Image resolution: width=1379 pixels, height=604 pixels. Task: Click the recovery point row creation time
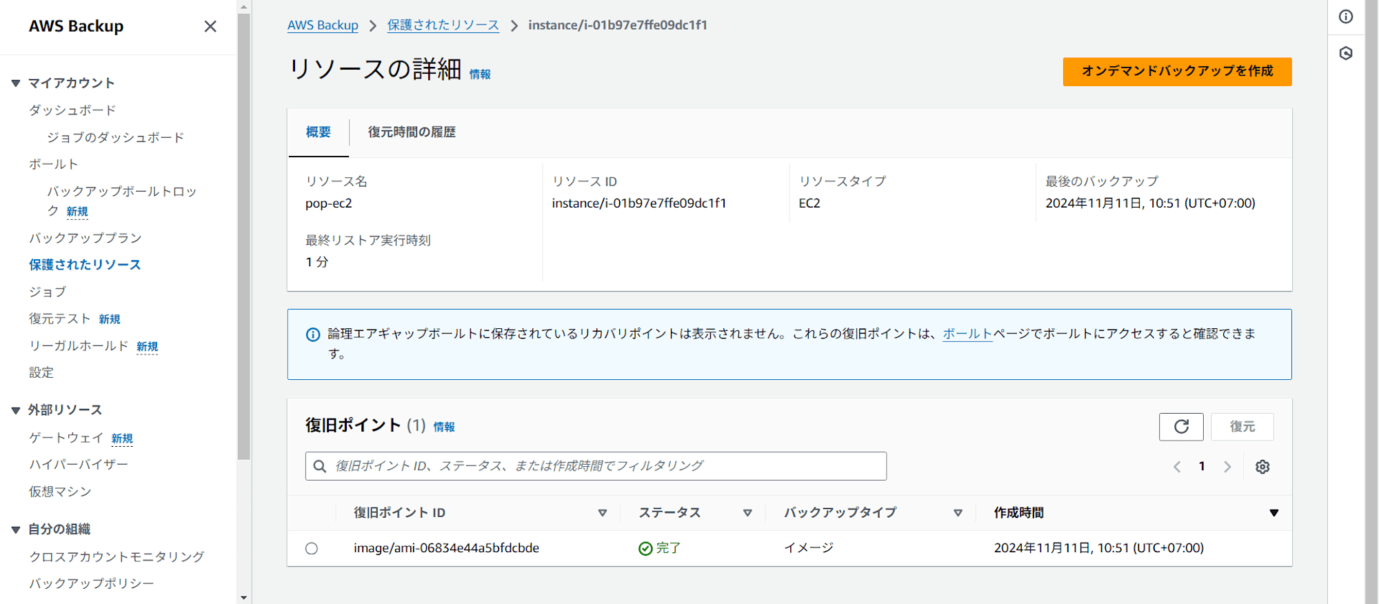1099,548
